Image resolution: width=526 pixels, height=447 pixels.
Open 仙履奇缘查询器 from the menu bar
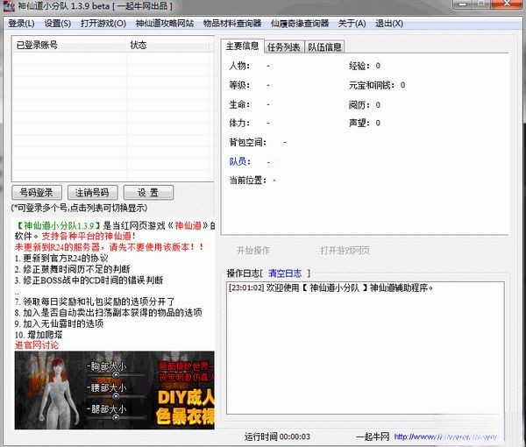point(300,24)
